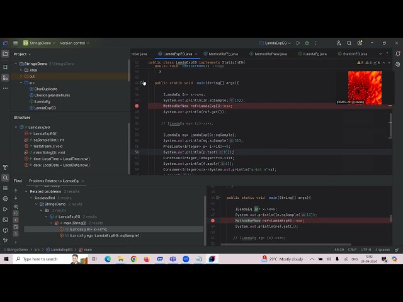The height and width of the screenshot is (302, 403).
Task: Open UTF-8 encoding setting
Action: pos(365,250)
